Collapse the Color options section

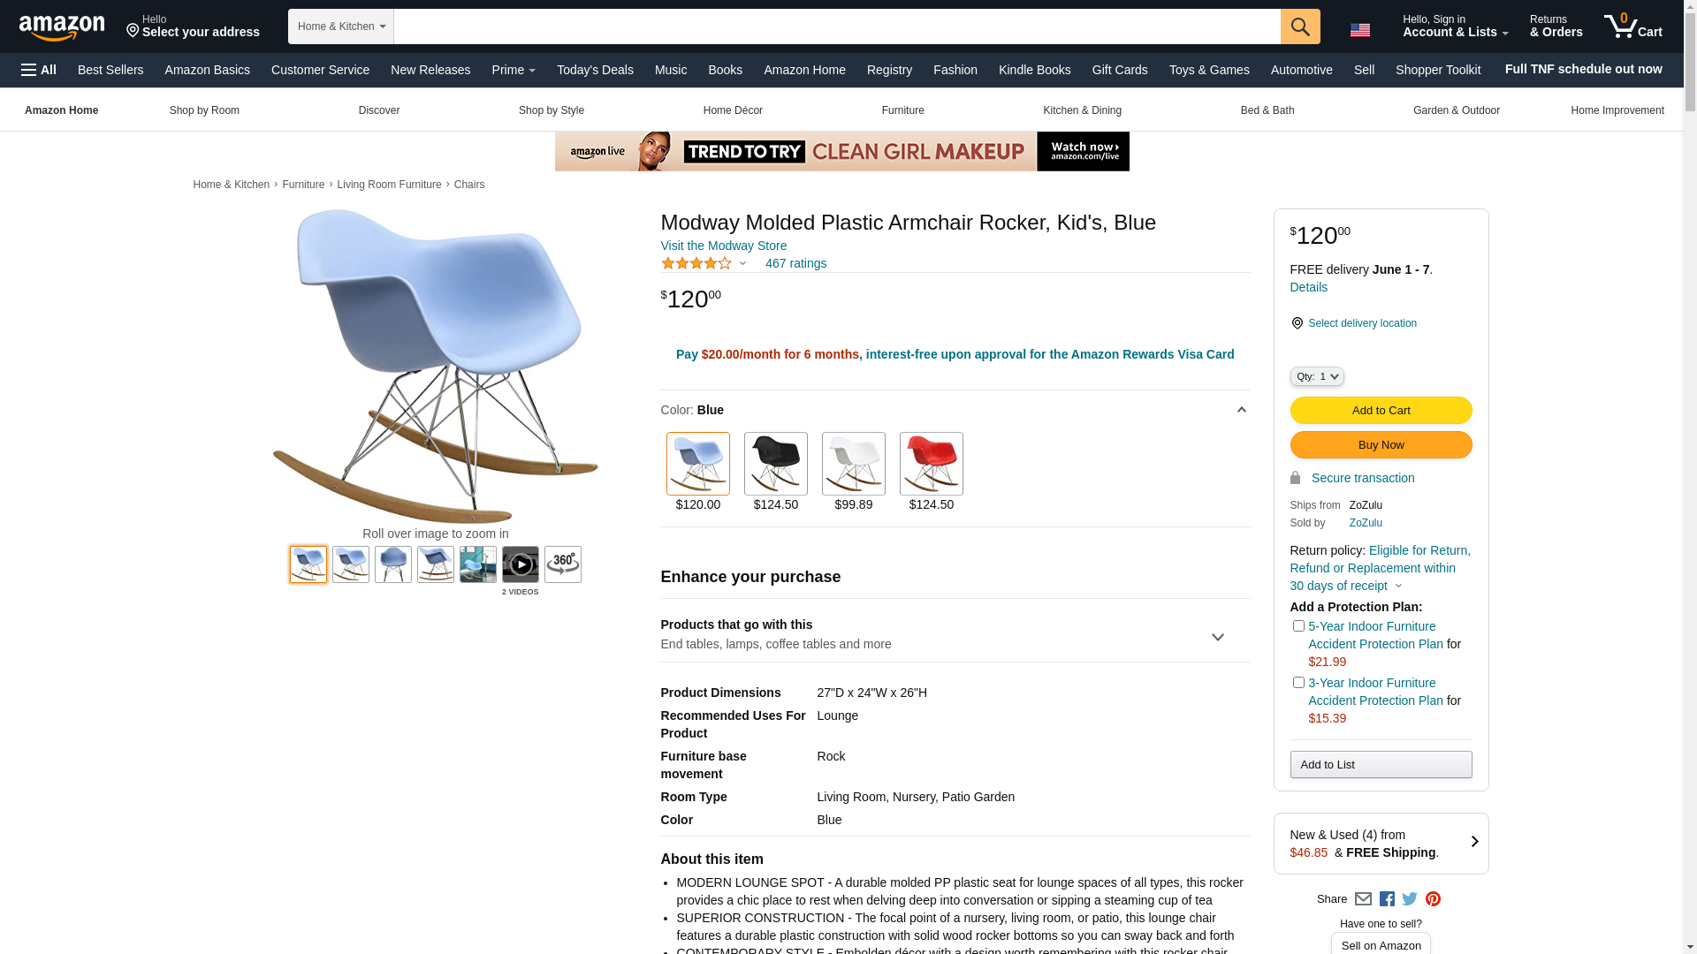tap(1241, 410)
